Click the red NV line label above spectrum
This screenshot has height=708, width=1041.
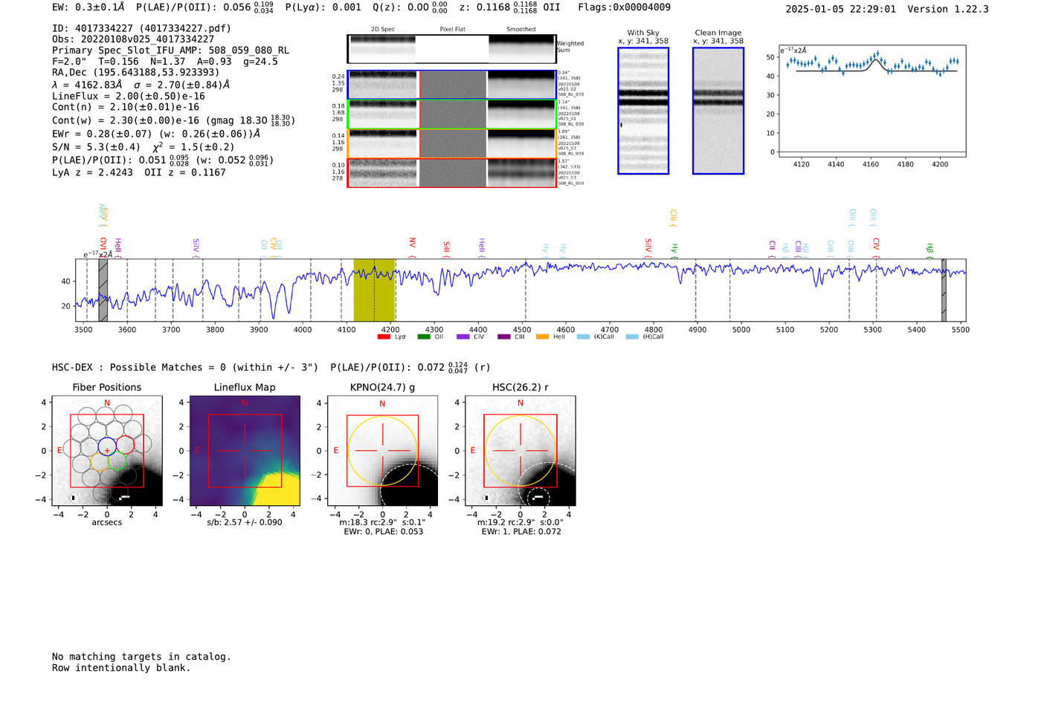412,243
